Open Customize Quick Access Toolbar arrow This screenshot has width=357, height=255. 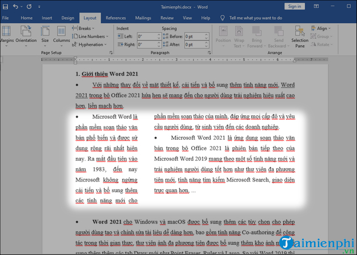coord(39,7)
